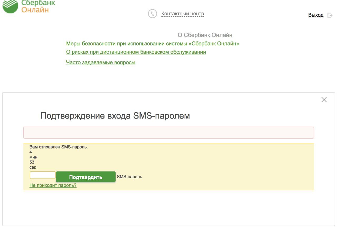The width and height of the screenshot is (337, 250).
Task: Open О рисках при дистанционном банковском обслуживании
Action: point(136,52)
